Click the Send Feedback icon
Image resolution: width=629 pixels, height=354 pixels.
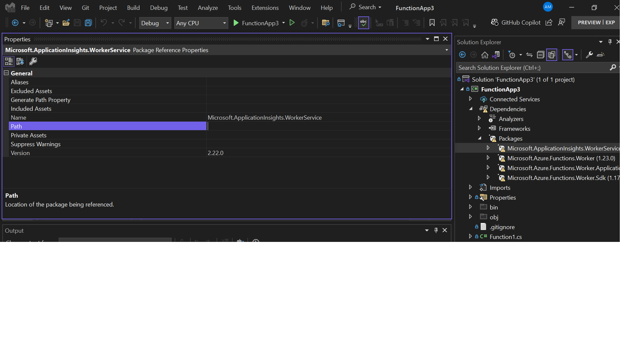562,22
